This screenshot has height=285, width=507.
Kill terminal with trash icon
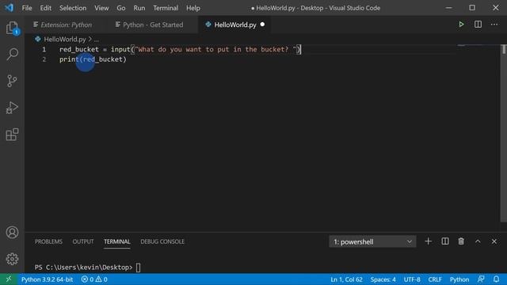click(461, 241)
